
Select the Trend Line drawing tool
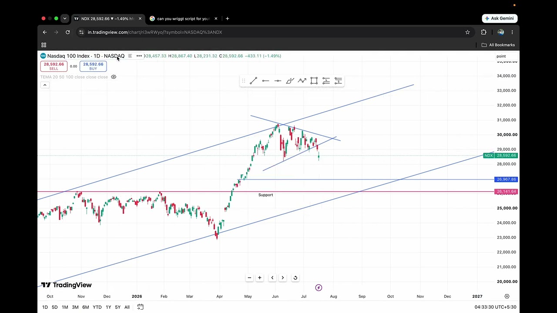click(x=254, y=81)
